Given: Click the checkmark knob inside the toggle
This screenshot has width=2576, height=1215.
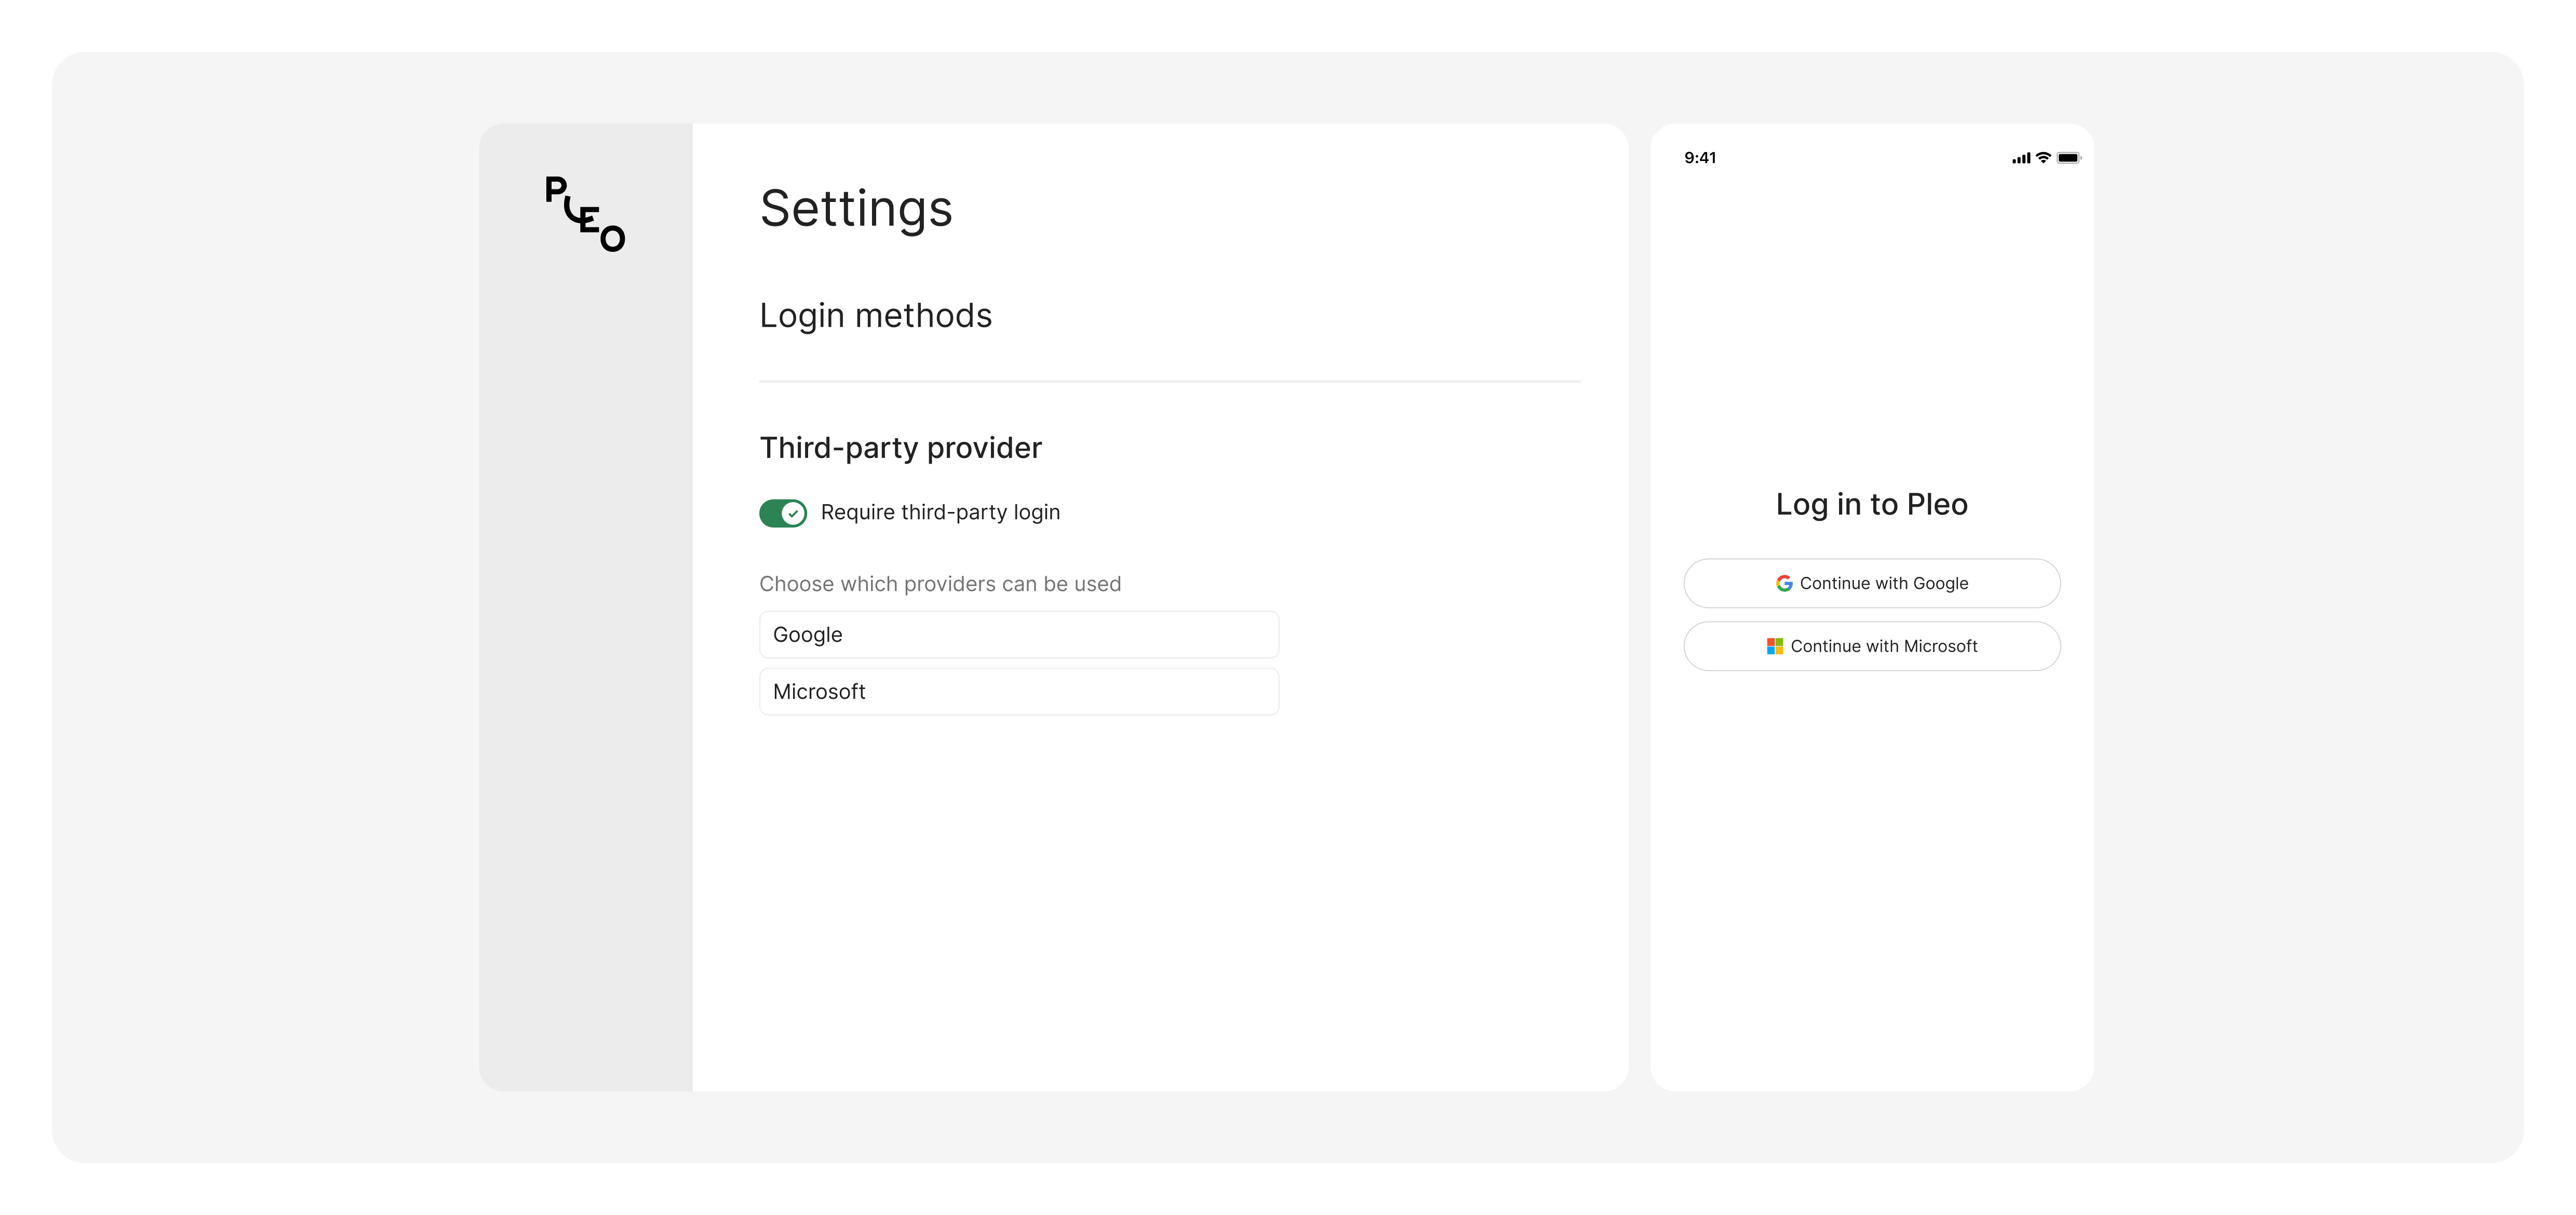Looking at the screenshot, I should point(793,513).
